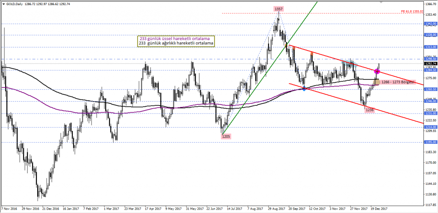Image resolution: width=438 pixels, height=213 pixels.
Task: Click the '7 Nov 2016' date on time axis
Action: coord(9,209)
